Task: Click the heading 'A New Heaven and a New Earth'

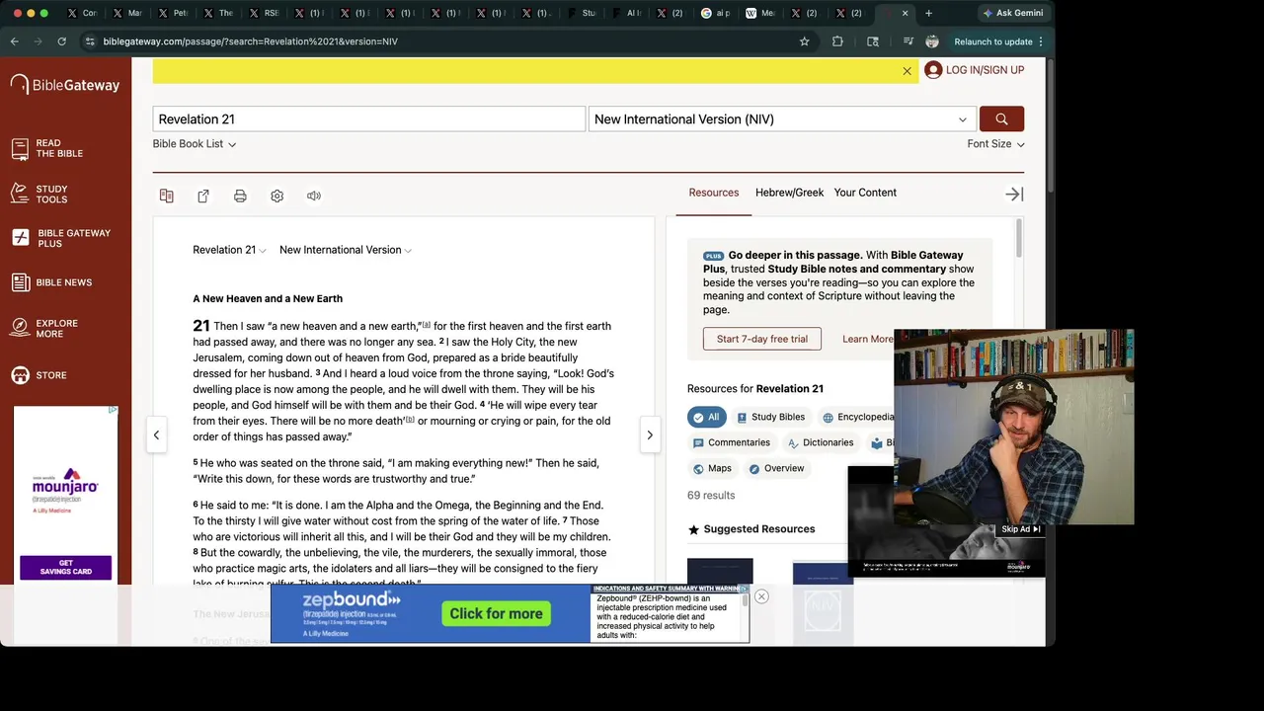Action: click(x=268, y=298)
